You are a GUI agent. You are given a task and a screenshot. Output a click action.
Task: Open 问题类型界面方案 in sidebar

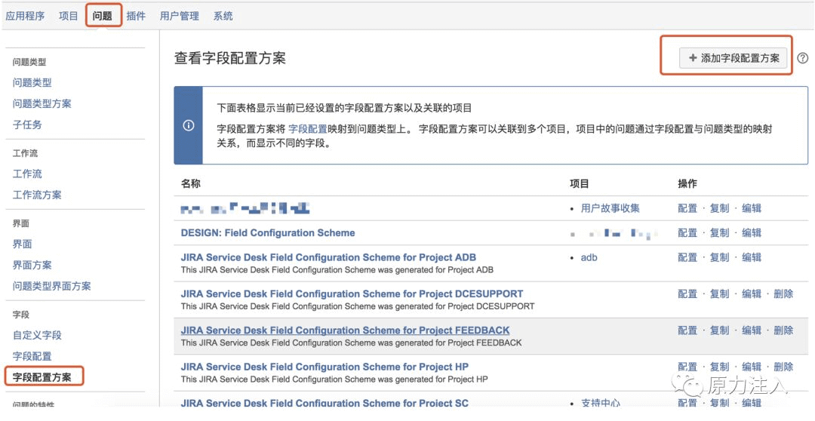click(51, 287)
